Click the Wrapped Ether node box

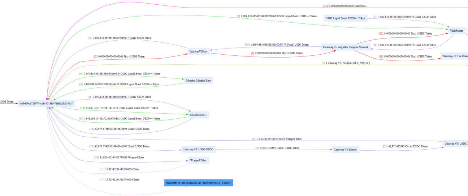coord(198,160)
